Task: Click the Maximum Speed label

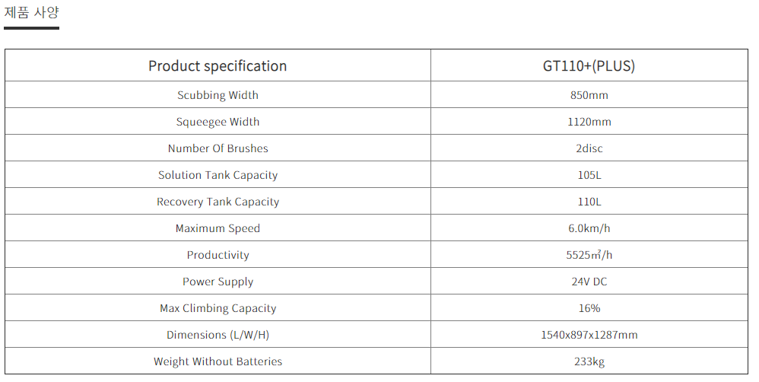Action: tap(218, 228)
